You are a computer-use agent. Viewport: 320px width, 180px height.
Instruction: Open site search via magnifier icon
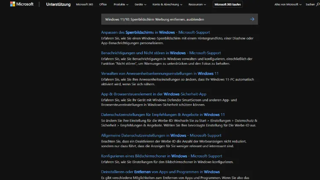[x=318, y=4]
